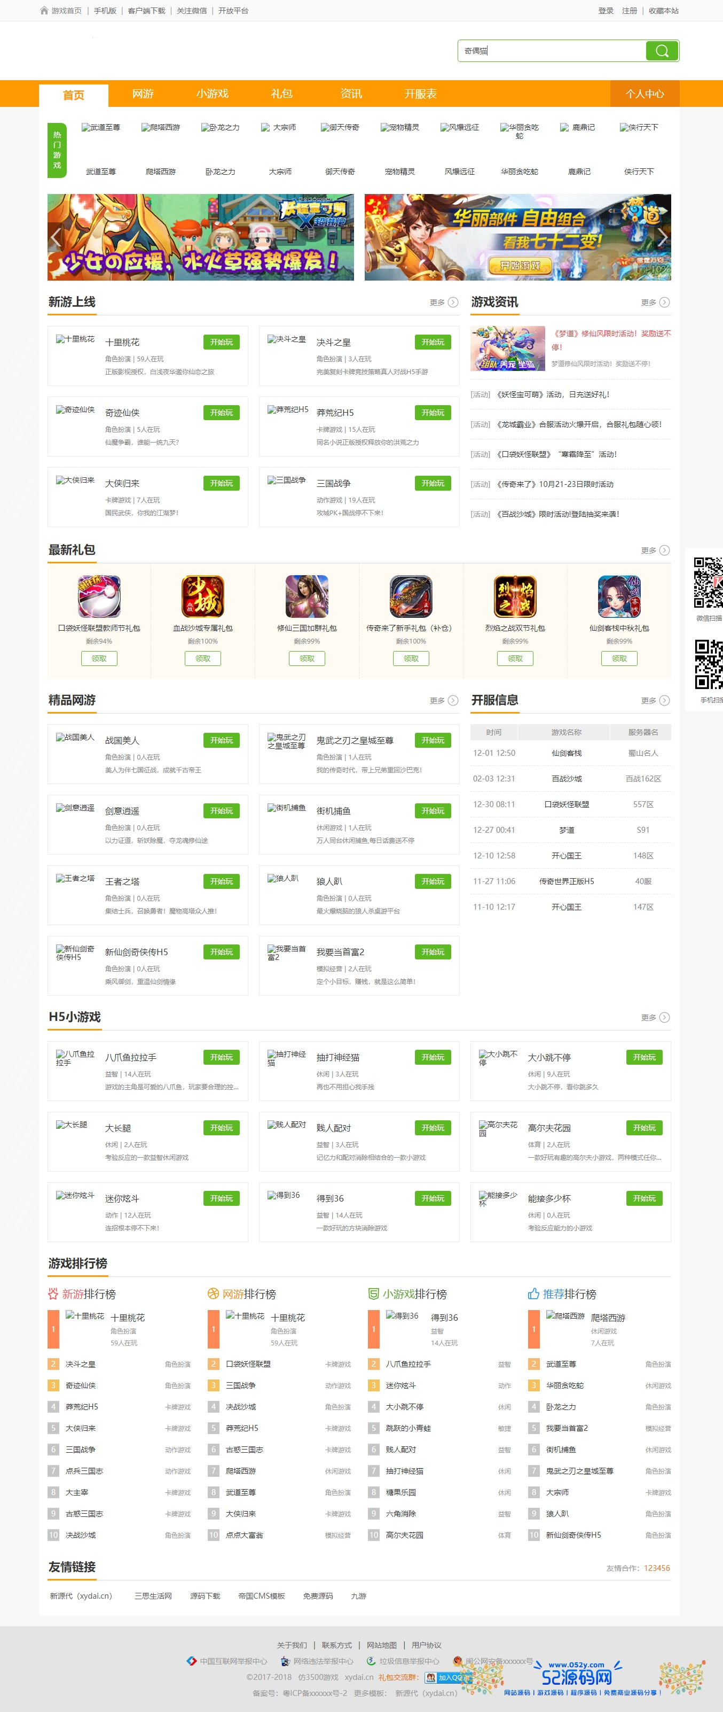The height and width of the screenshot is (1712, 723).
Task: Open the 礼包 navigation tab
Action: (281, 94)
